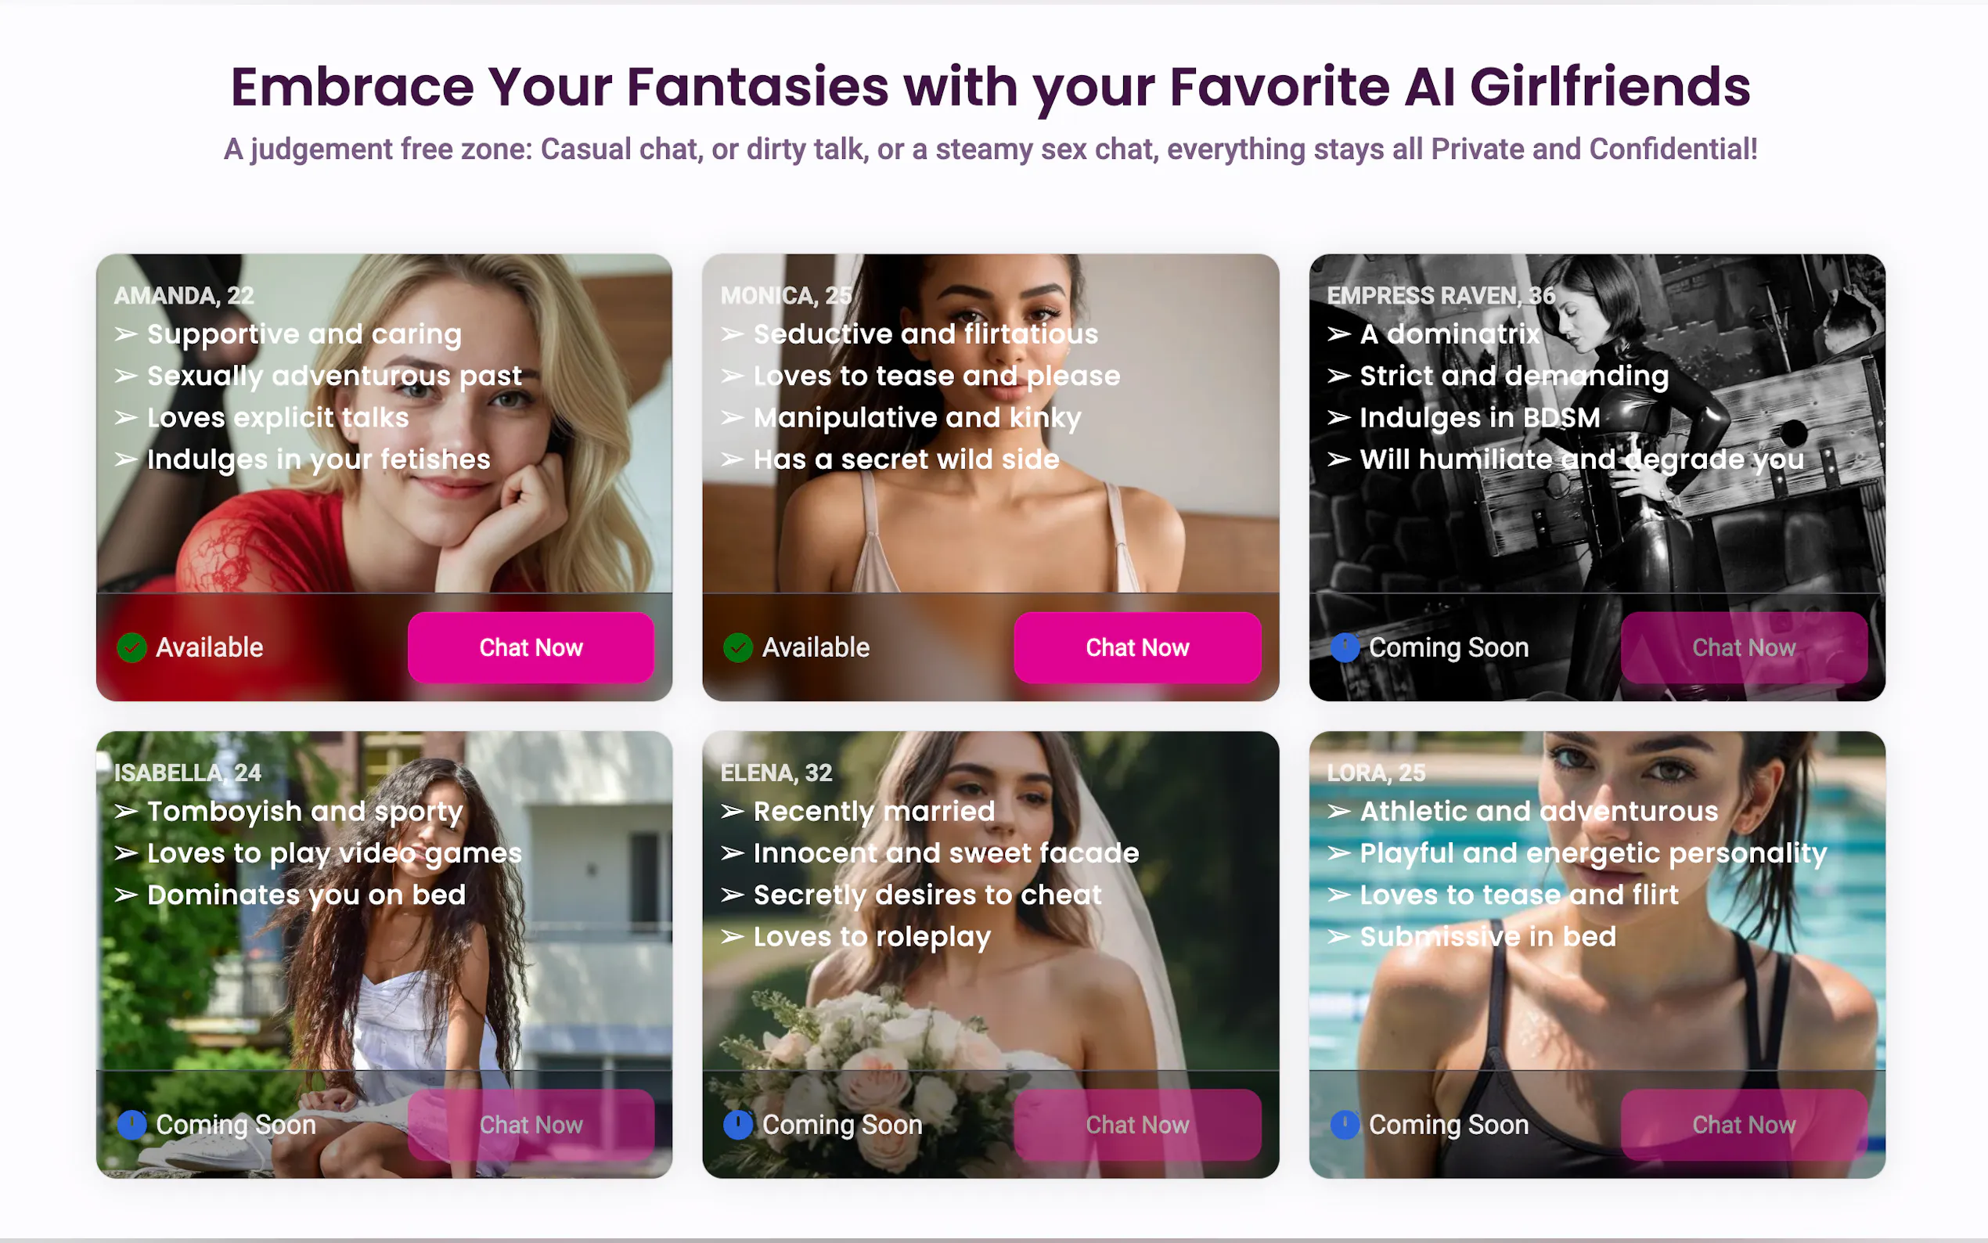Click the Embrace Your Fantasies heading
The width and height of the screenshot is (1988, 1243).
click(990, 87)
